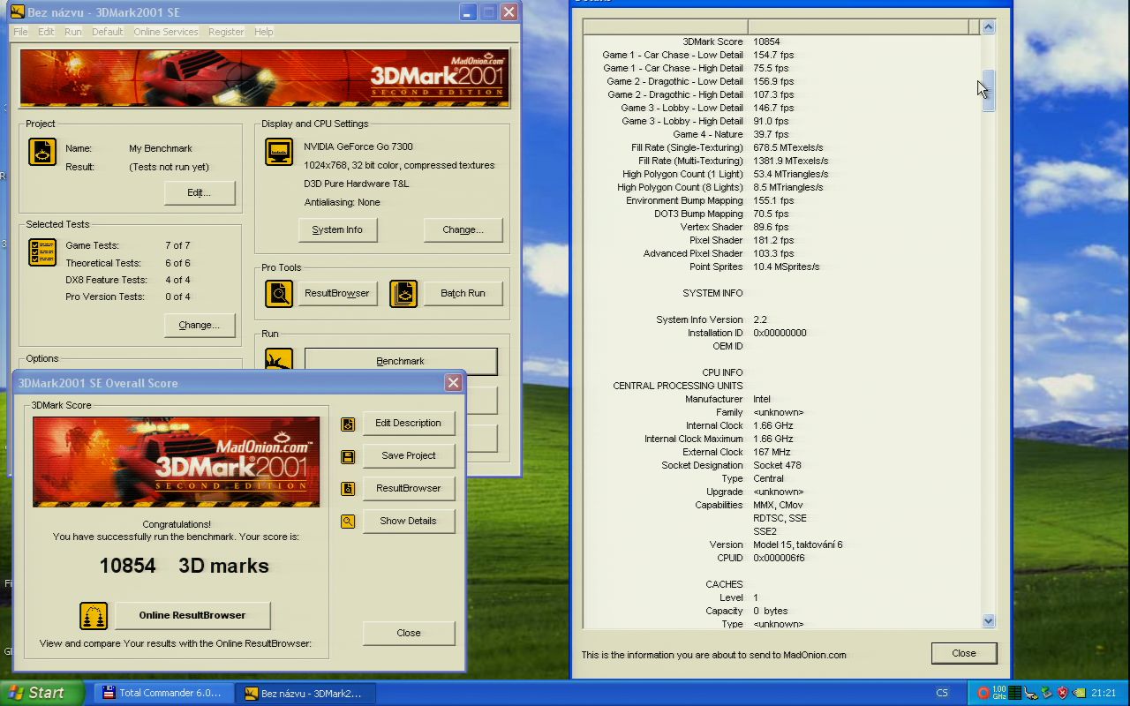
Task: Click Change... button under Selected Tests
Action: (x=200, y=325)
